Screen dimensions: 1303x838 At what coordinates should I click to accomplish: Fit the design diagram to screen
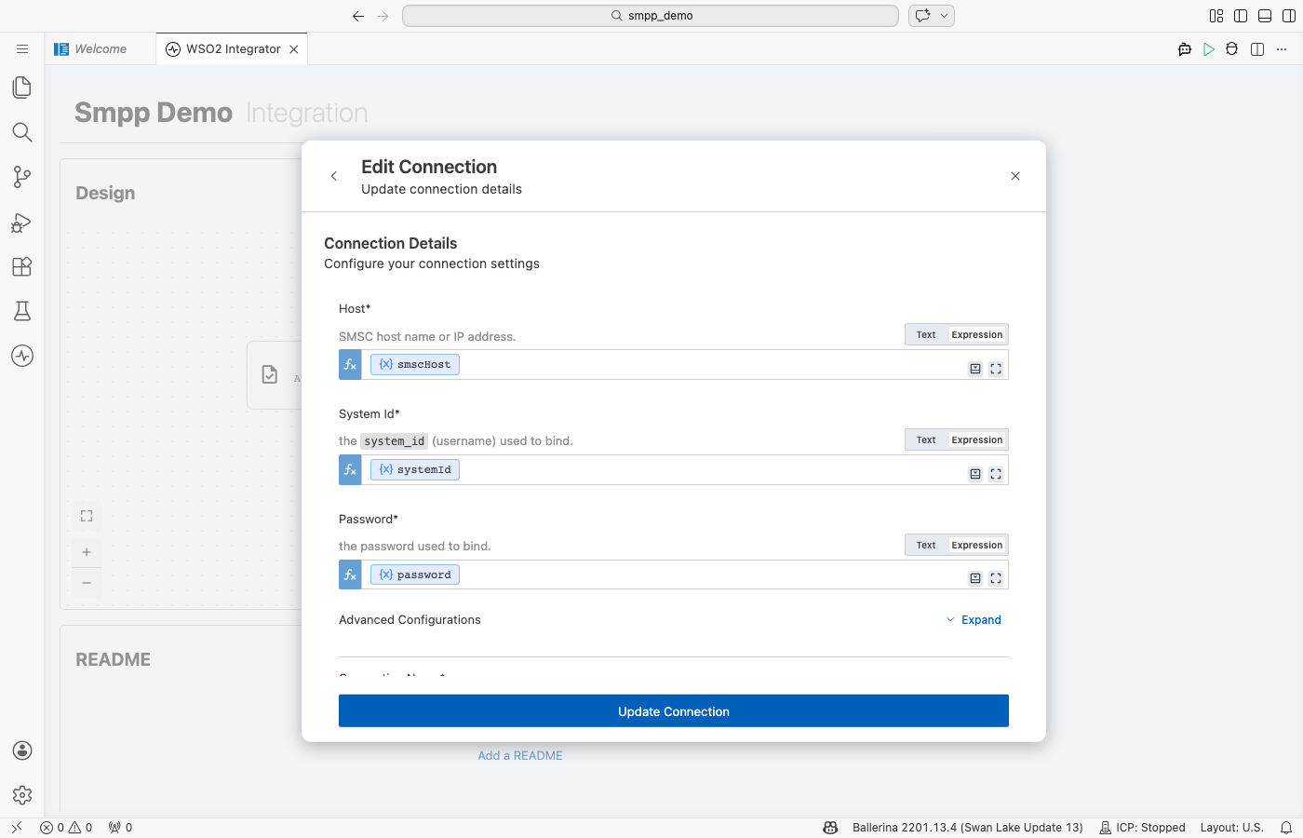[x=87, y=516]
